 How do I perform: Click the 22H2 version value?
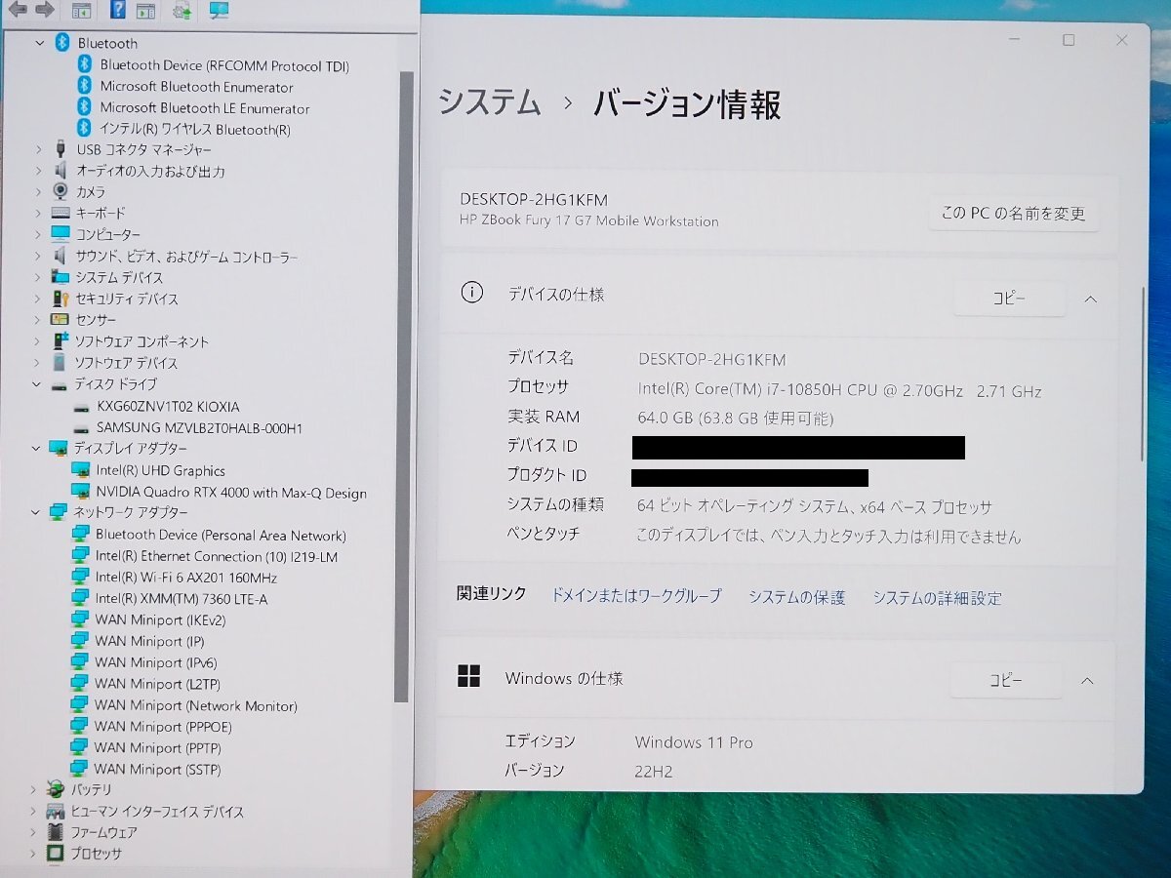(x=654, y=772)
